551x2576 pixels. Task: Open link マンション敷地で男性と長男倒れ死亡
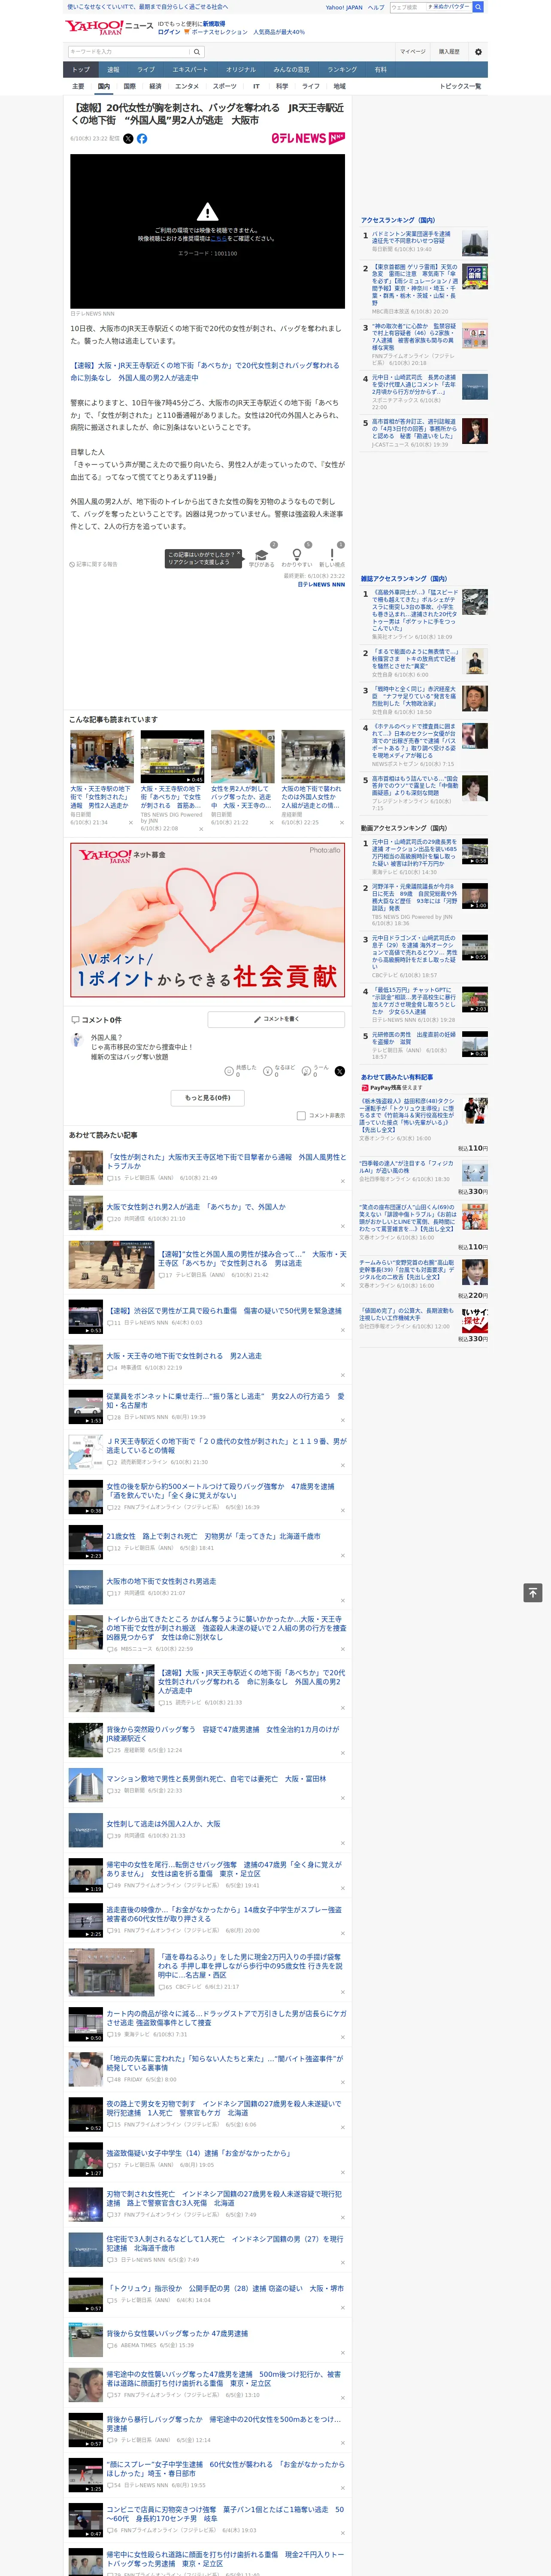pyautogui.click(x=216, y=1779)
